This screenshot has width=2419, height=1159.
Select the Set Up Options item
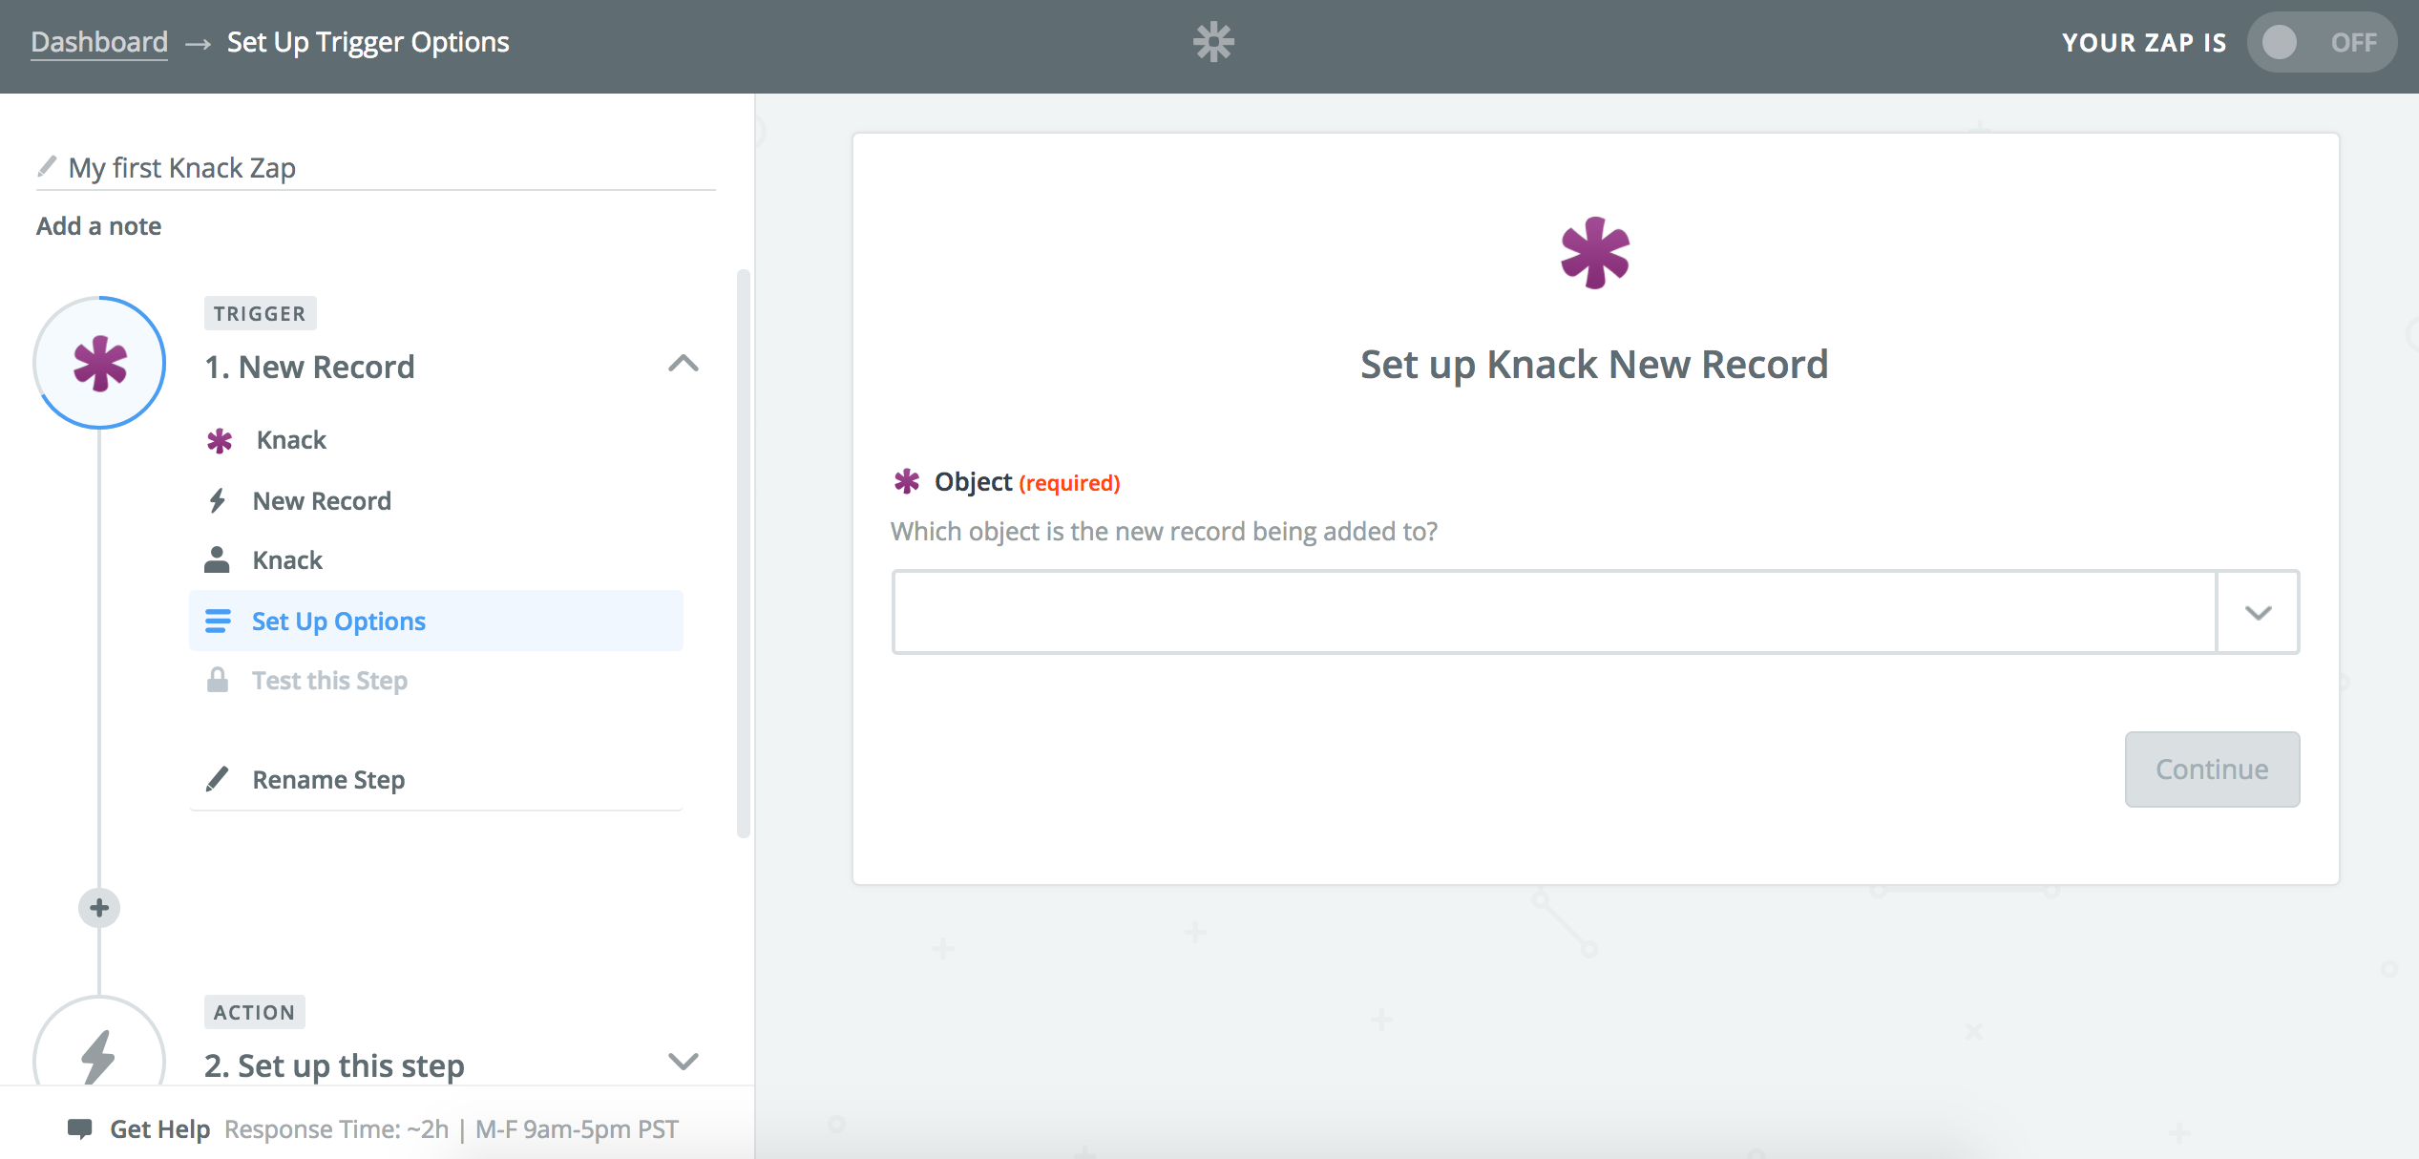339,621
